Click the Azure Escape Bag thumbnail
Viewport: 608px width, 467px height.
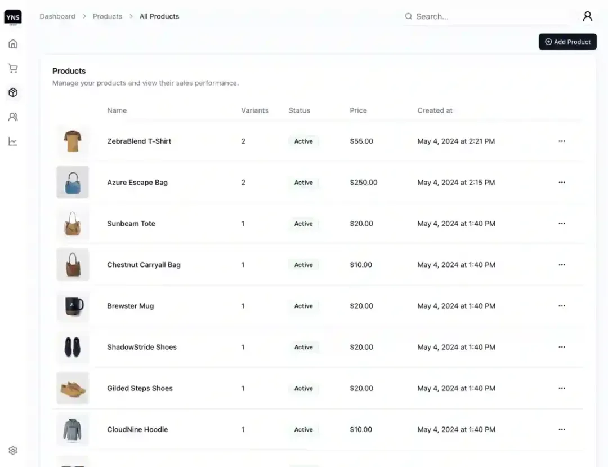pos(73,183)
